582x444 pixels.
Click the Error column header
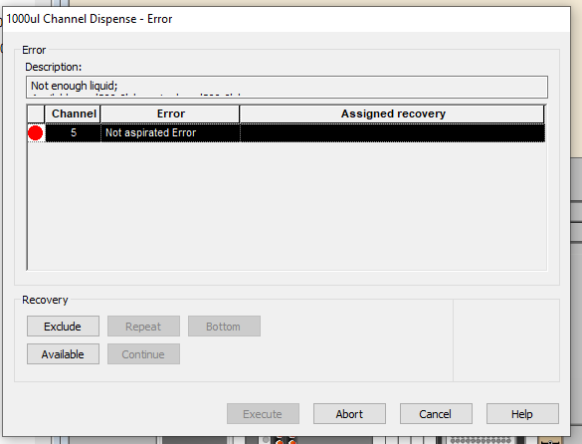pyautogui.click(x=170, y=113)
